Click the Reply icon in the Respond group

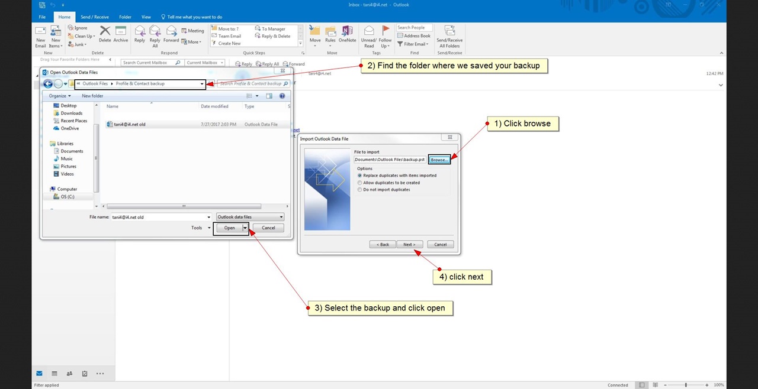point(140,31)
